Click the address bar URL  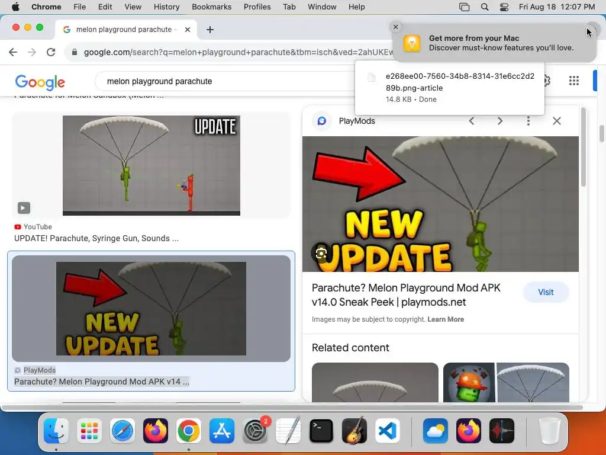[x=238, y=52]
